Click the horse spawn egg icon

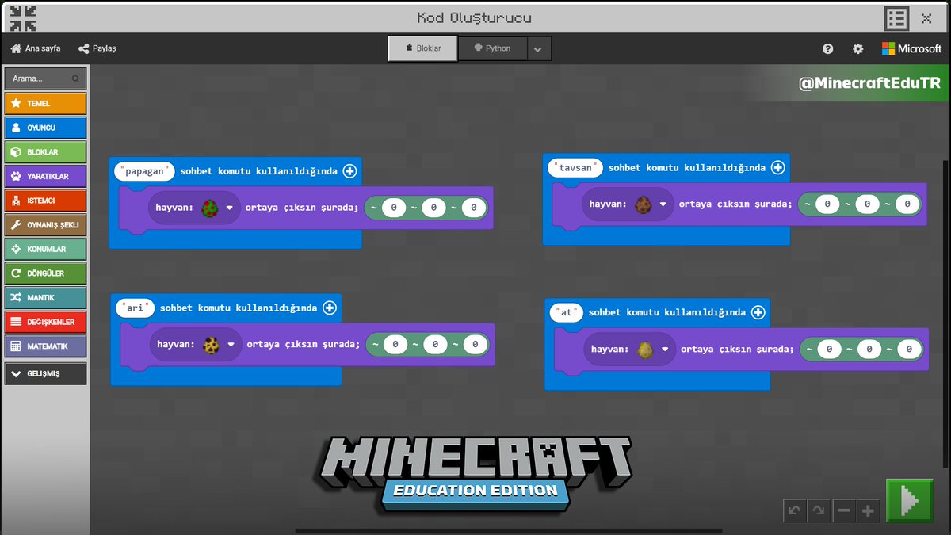tap(645, 349)
